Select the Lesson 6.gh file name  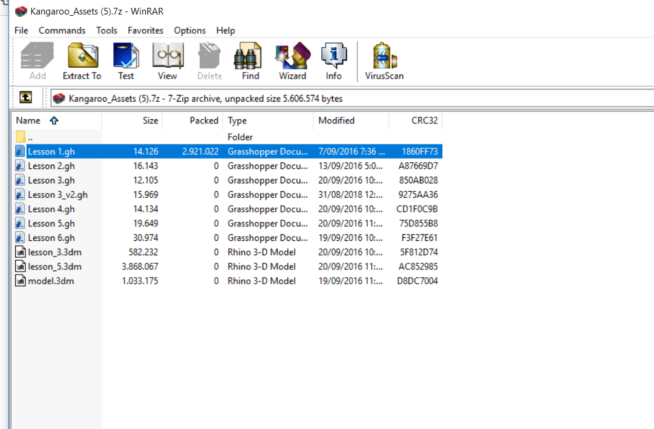point(51,238)
